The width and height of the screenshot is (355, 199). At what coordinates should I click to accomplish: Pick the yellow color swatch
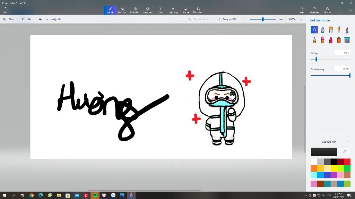[x=334, y=168]
